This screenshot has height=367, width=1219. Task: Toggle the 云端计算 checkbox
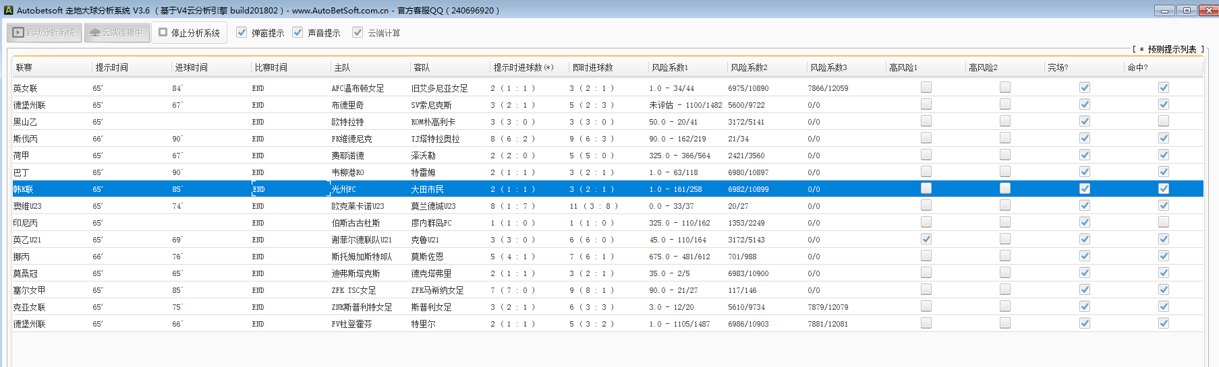358,32
